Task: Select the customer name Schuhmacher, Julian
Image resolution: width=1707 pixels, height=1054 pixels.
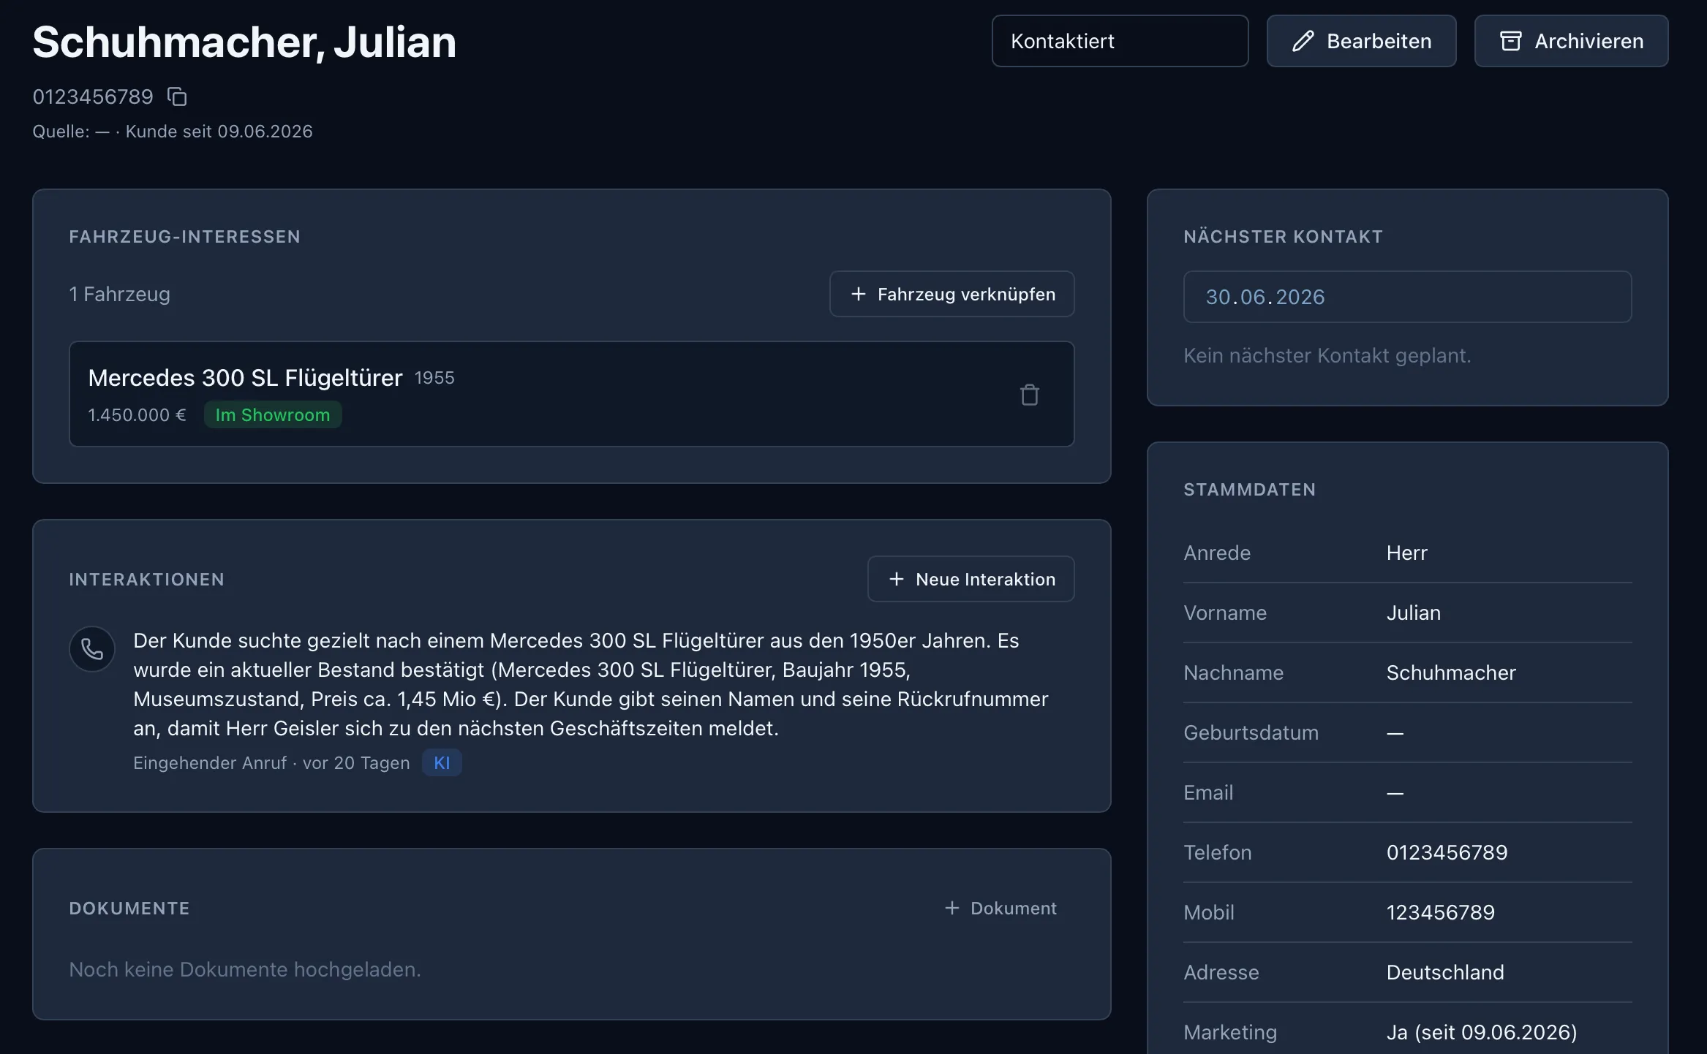Action: point(244,42)
